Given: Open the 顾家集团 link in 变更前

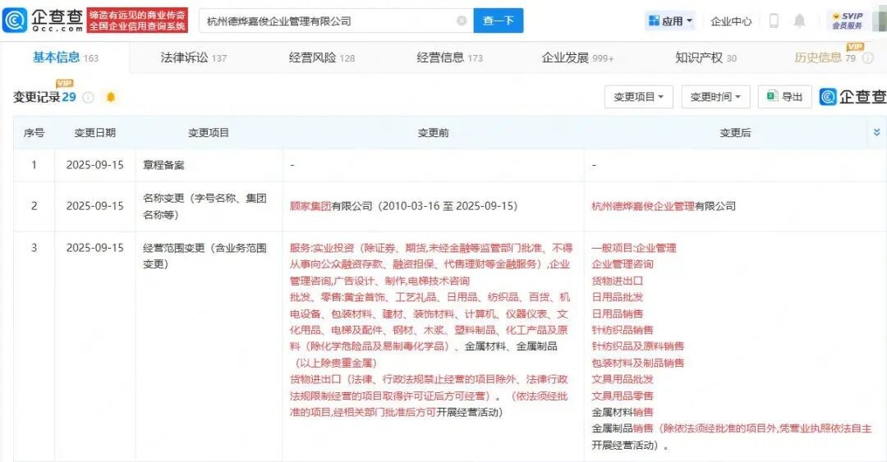Looking at the screenshot, I should (310, 207).
